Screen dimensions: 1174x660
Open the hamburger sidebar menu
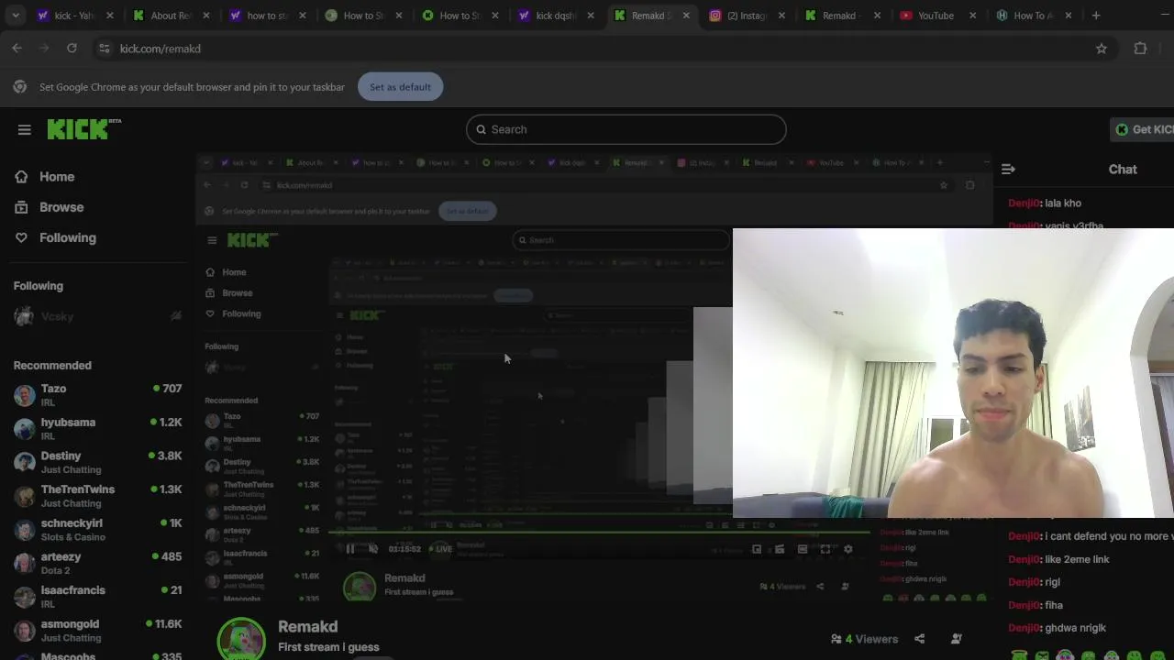click(x=25, y=129)
